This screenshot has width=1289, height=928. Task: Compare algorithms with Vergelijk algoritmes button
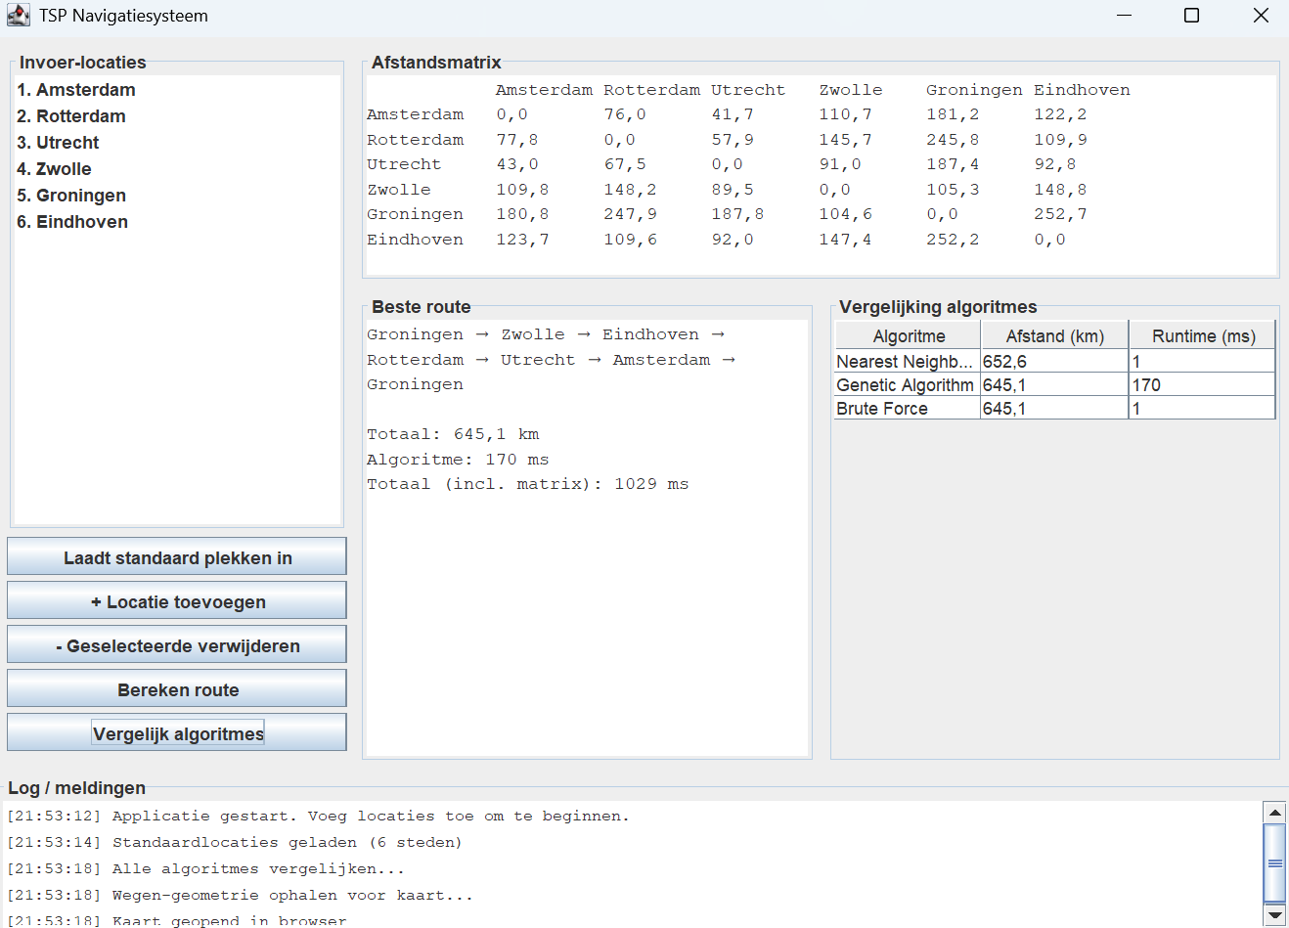(x=177, y=732)
